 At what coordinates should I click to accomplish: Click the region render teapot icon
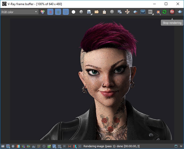coord(135,12)
